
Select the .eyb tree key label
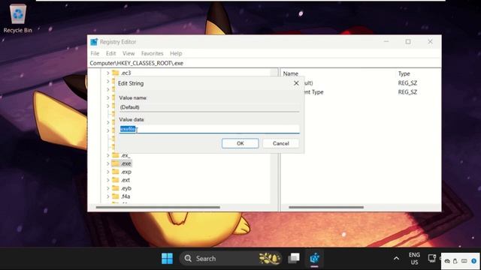[126, 188]
